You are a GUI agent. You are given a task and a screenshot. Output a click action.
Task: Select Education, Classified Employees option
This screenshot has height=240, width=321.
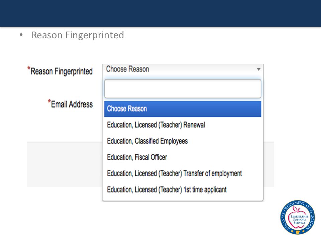click(147, 141)
